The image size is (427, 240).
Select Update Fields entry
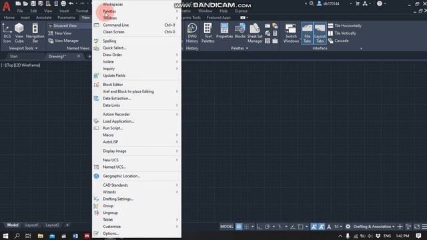pyautogui.click(x=137, y=75)
